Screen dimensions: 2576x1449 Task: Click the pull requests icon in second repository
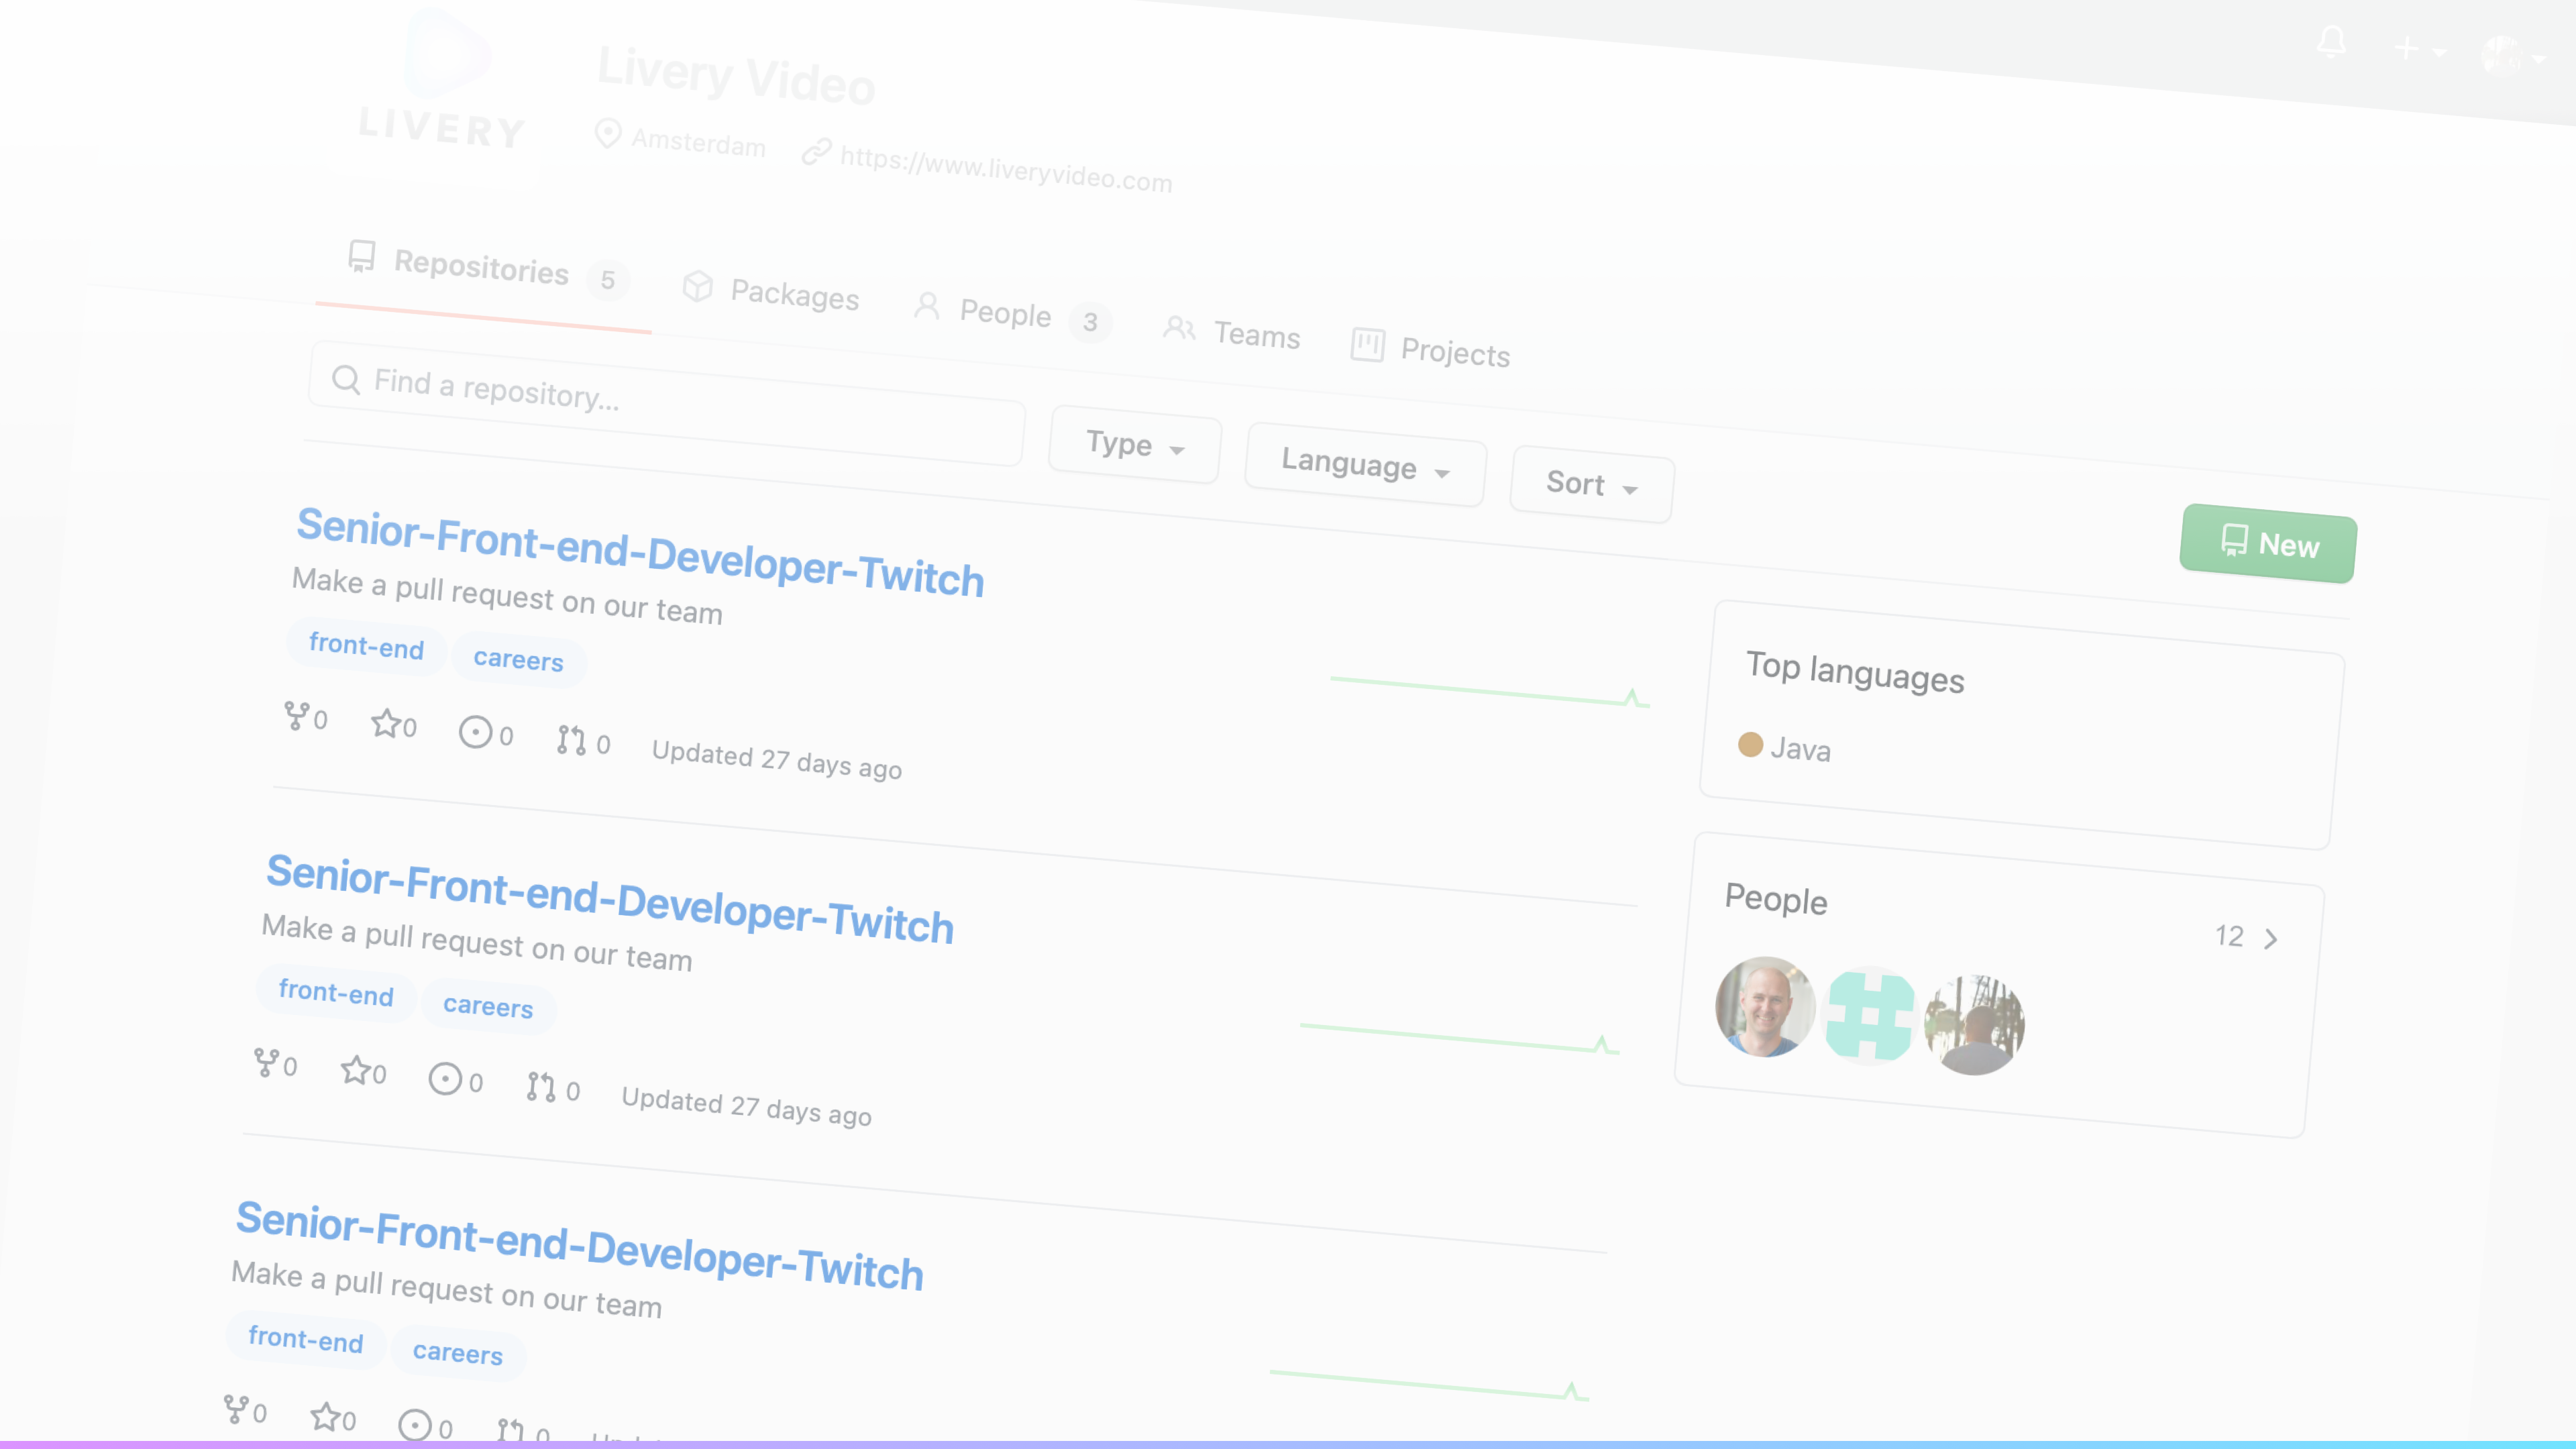coord(541,1087)
